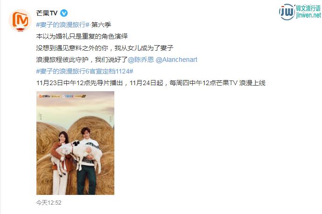Open the 芒果TV account name

pyautogui.click(x=47, y=13)
